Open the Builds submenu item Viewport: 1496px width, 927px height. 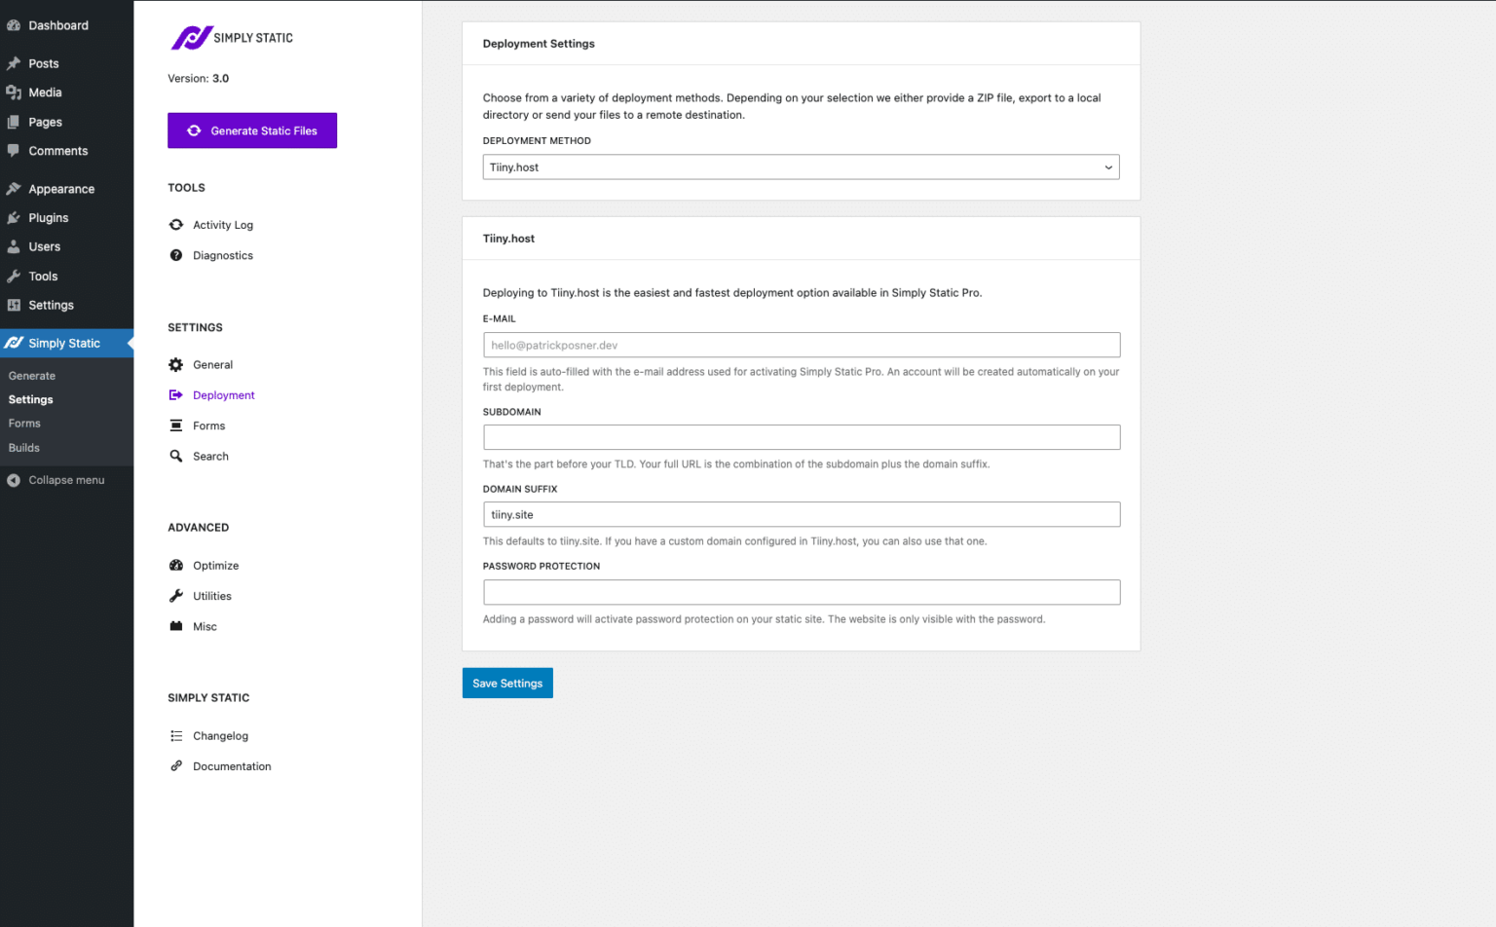(24, 448)
